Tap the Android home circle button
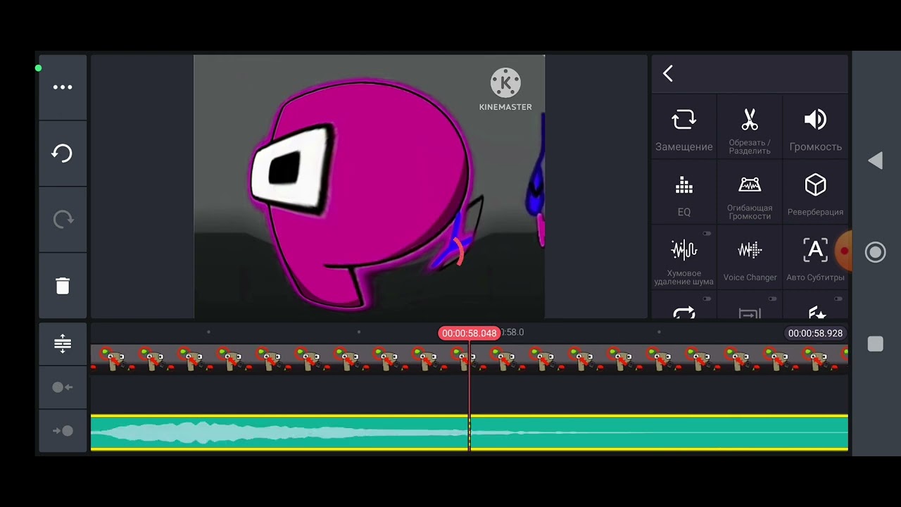Screen dimensions: 901x507 pyautogui.click(x=875, y=252)
